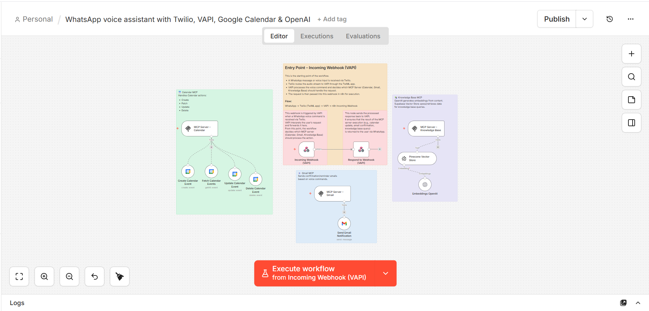Click the zoom to fit canvas icon
Image resolution: width=649 pixels, height=311 pixels.
point(19,276)
